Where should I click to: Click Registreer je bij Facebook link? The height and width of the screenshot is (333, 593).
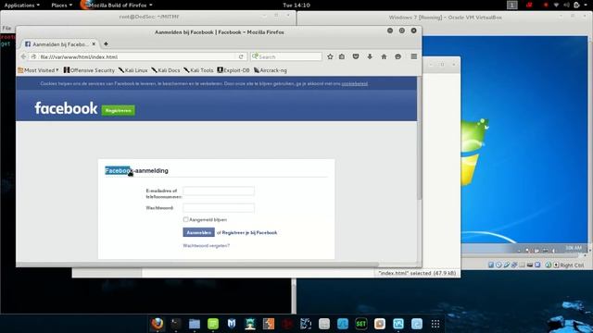pos(249,232)
